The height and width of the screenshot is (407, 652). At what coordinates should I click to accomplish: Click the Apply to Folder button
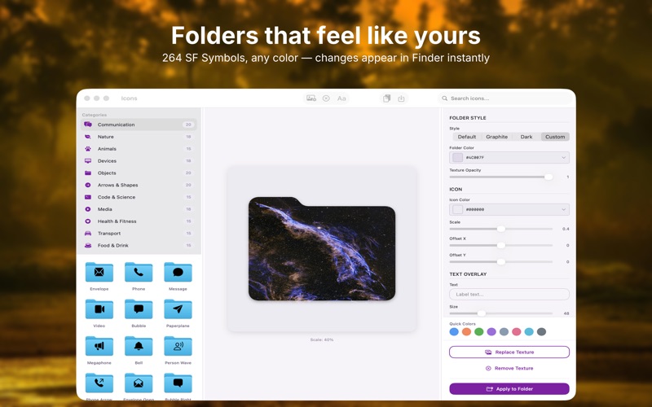[509, 389]
